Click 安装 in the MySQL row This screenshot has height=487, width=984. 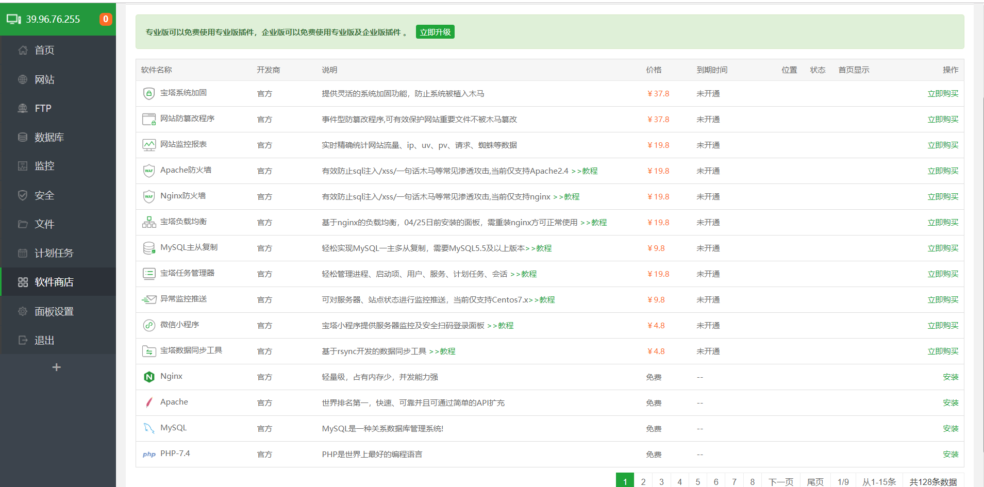point(950,429)
